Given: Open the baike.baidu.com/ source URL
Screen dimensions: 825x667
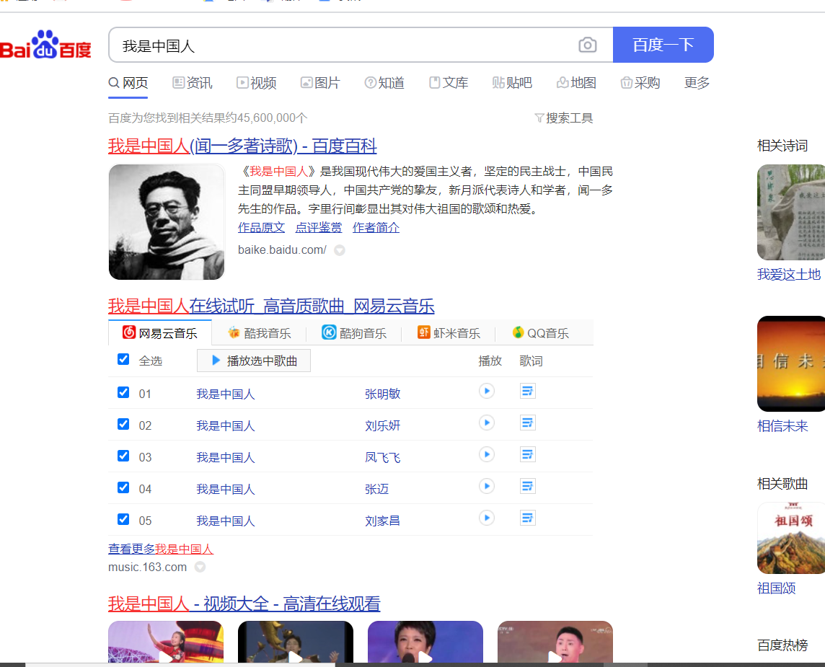Looking at the screenshot, I should pos(282,250).
